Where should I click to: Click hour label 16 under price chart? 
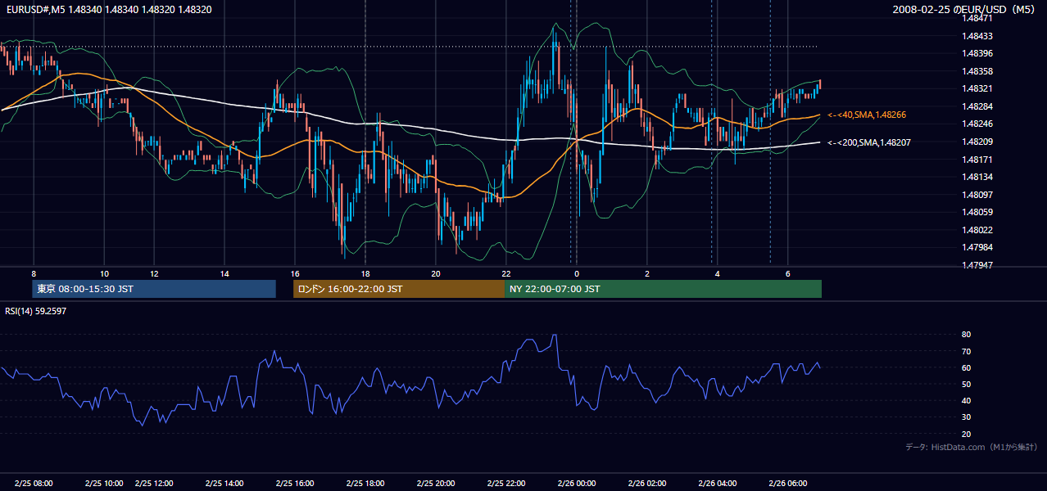(295, 273)
